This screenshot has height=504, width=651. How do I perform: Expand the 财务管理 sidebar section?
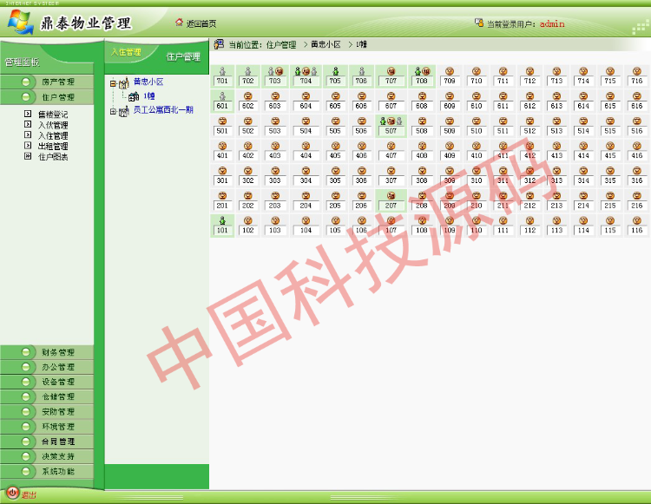[47, 352]
